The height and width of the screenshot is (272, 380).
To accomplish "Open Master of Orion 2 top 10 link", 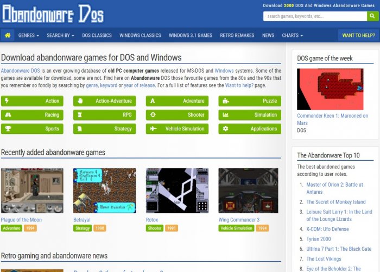I will (335, 188).
